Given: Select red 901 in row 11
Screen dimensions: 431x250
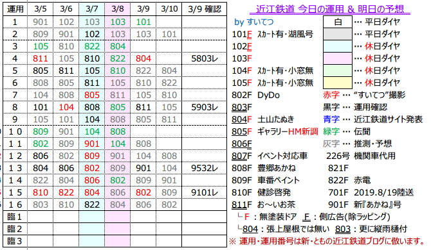Looking at the screenshot, I should click(x=92, y=144).
